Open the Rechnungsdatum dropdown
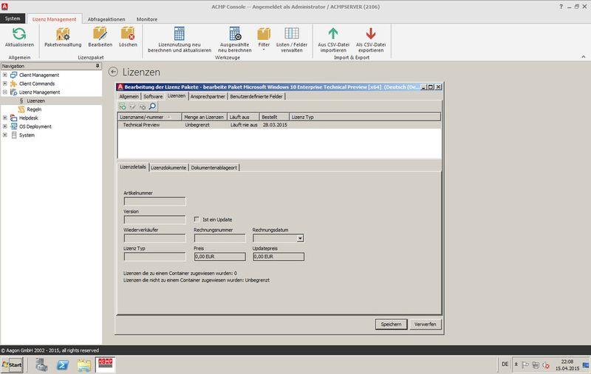Image resolution: width=591 pixels, height=374 pixels. pyautogui.click(x=300, y=238)
